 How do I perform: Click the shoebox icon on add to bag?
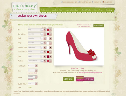point(80,79)
